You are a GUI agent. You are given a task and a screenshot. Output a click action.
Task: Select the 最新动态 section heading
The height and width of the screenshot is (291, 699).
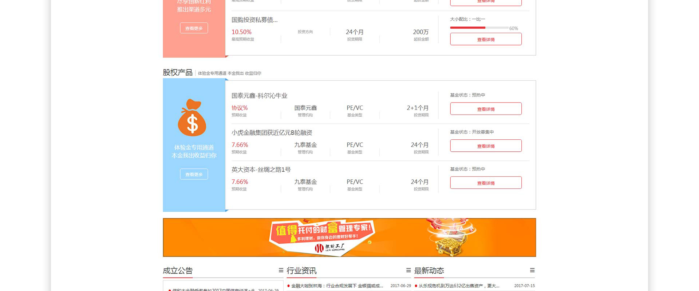click(x=429, y=271)
